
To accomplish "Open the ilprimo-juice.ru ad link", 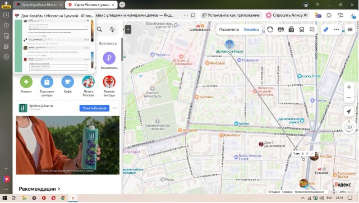I will coord(41,106).
